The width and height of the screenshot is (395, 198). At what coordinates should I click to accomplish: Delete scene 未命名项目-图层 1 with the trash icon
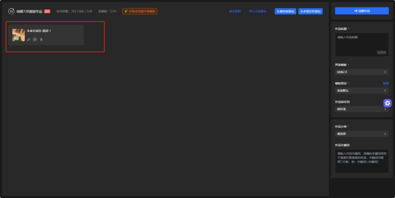pyautogui.click(x=41, y=39)
